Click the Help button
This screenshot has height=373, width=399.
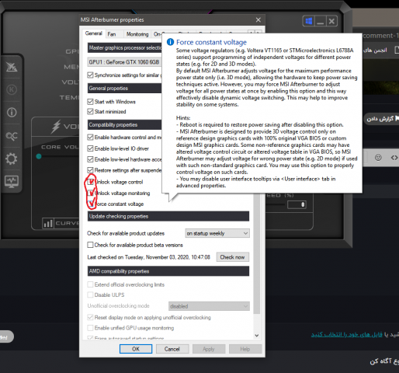[245, 349]
